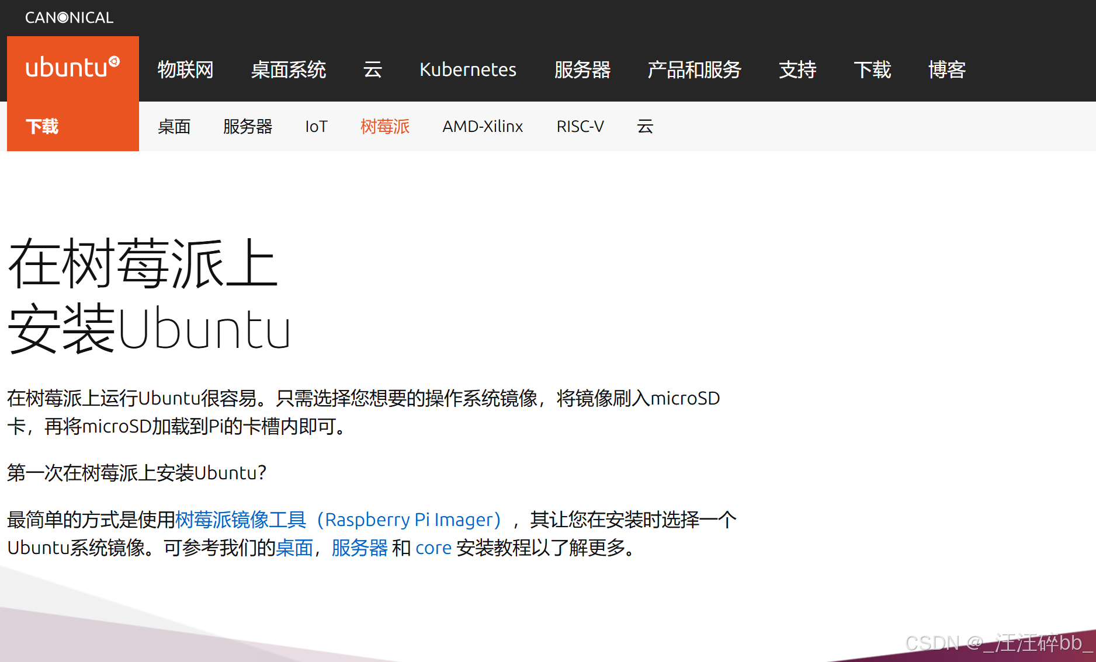
Task: Click the Canonical logo
Action: pos(68,18)
